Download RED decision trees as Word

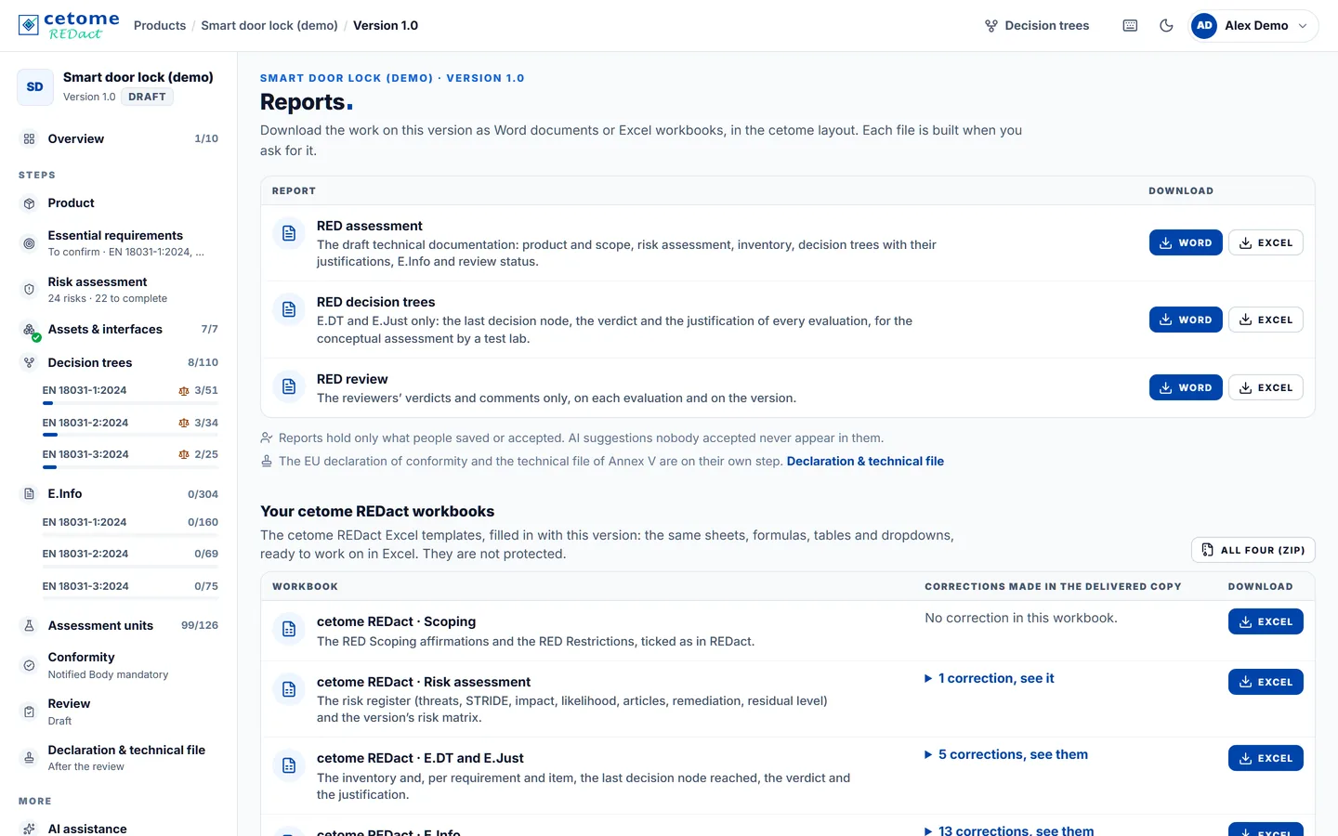coord(1186,320)
